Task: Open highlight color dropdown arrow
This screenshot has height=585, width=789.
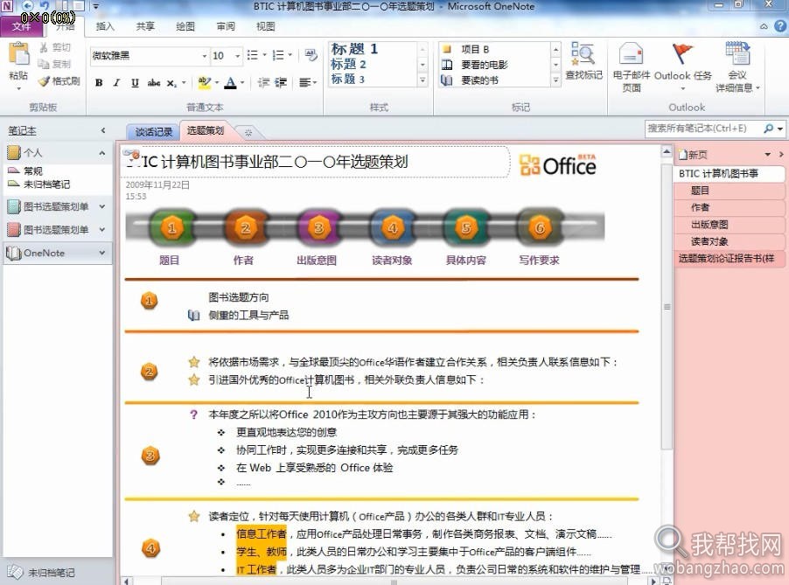Action: 217,82
